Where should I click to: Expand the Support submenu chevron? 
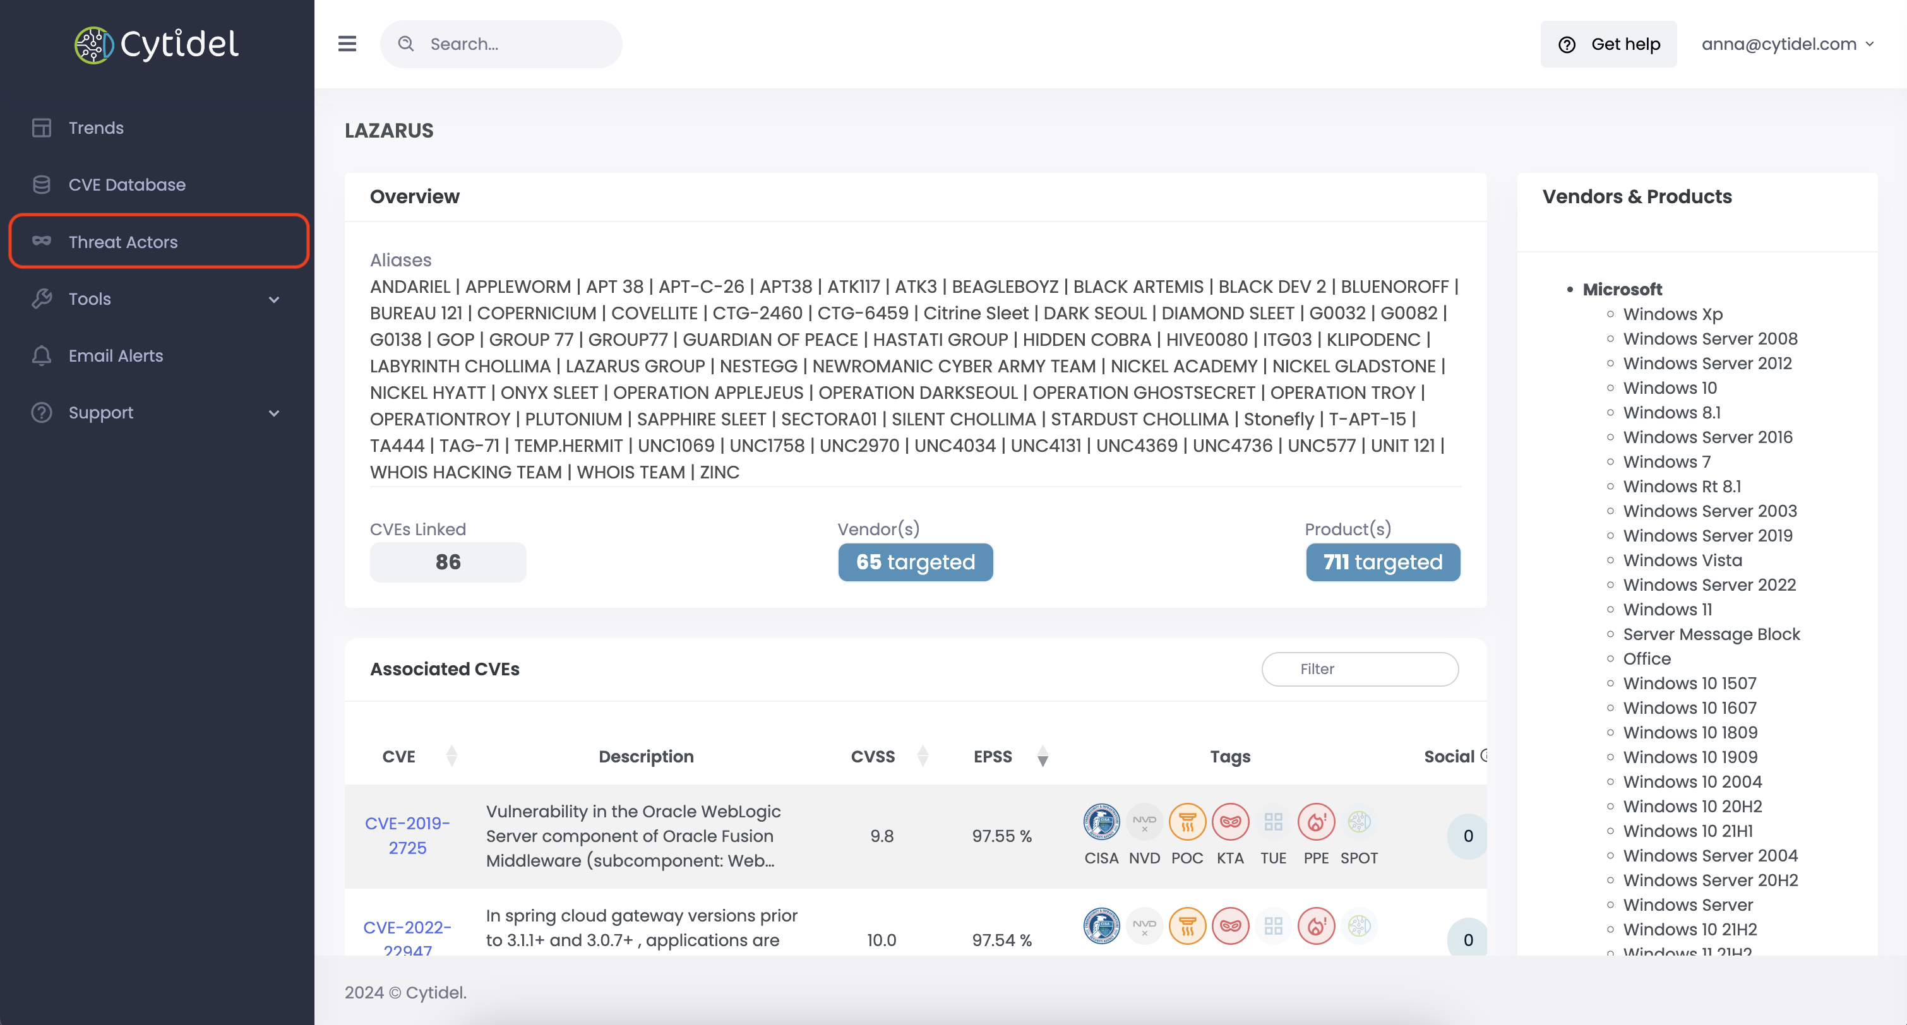pos(274,413)
